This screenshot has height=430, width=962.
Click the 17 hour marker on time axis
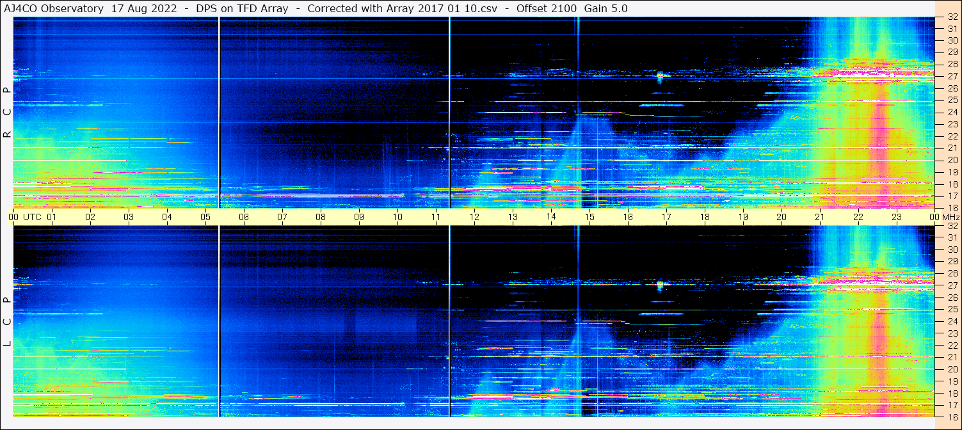point(666,217)
